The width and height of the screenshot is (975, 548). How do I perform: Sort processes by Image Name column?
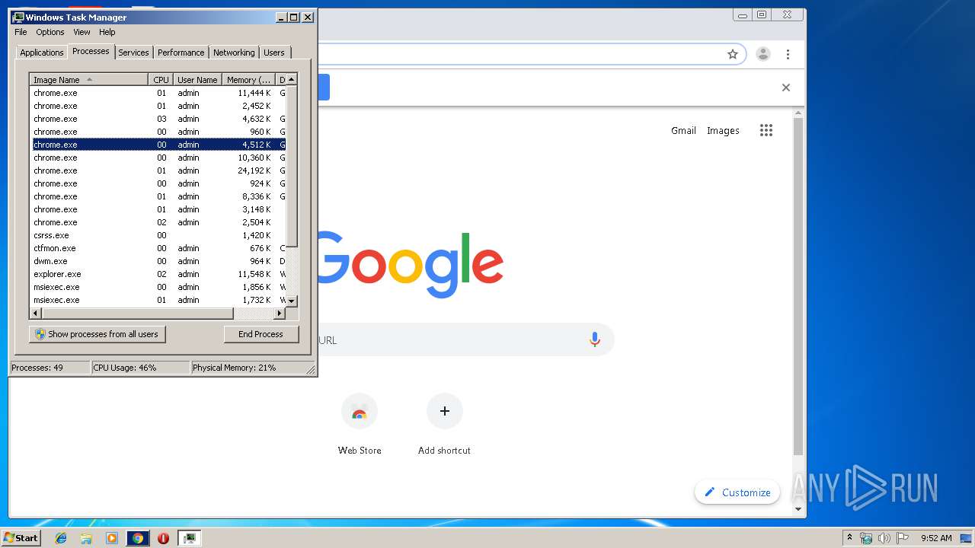(88, 80)
